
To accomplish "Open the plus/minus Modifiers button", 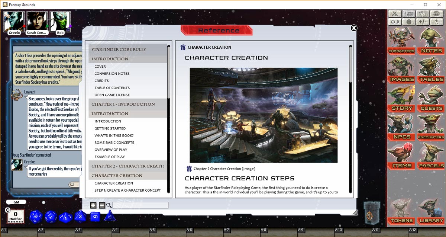I will pos(423,22).
